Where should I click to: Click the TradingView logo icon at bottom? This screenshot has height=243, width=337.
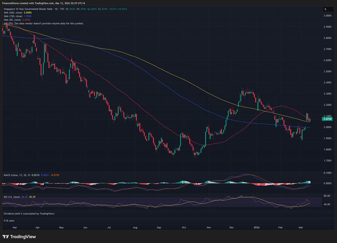[x=6, y=237]
